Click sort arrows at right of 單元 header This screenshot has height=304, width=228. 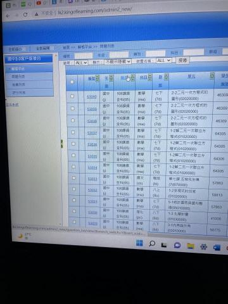point(212,75)
